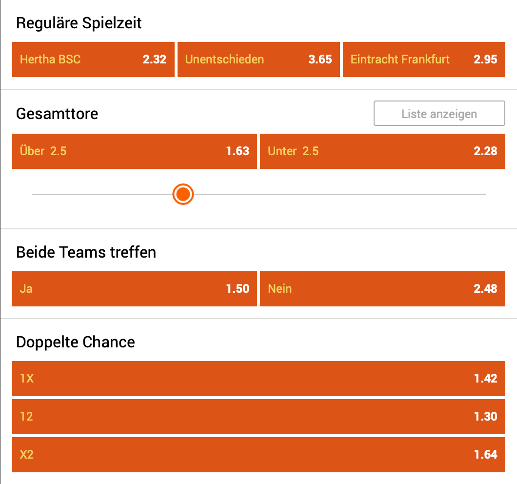Select Ja for Beide Teams treffen
The image size is (517, 484).
click(x=134, y=289)
